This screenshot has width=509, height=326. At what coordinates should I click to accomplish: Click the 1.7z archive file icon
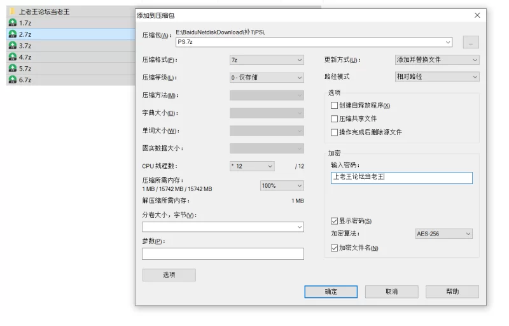[x=12, y=23]
